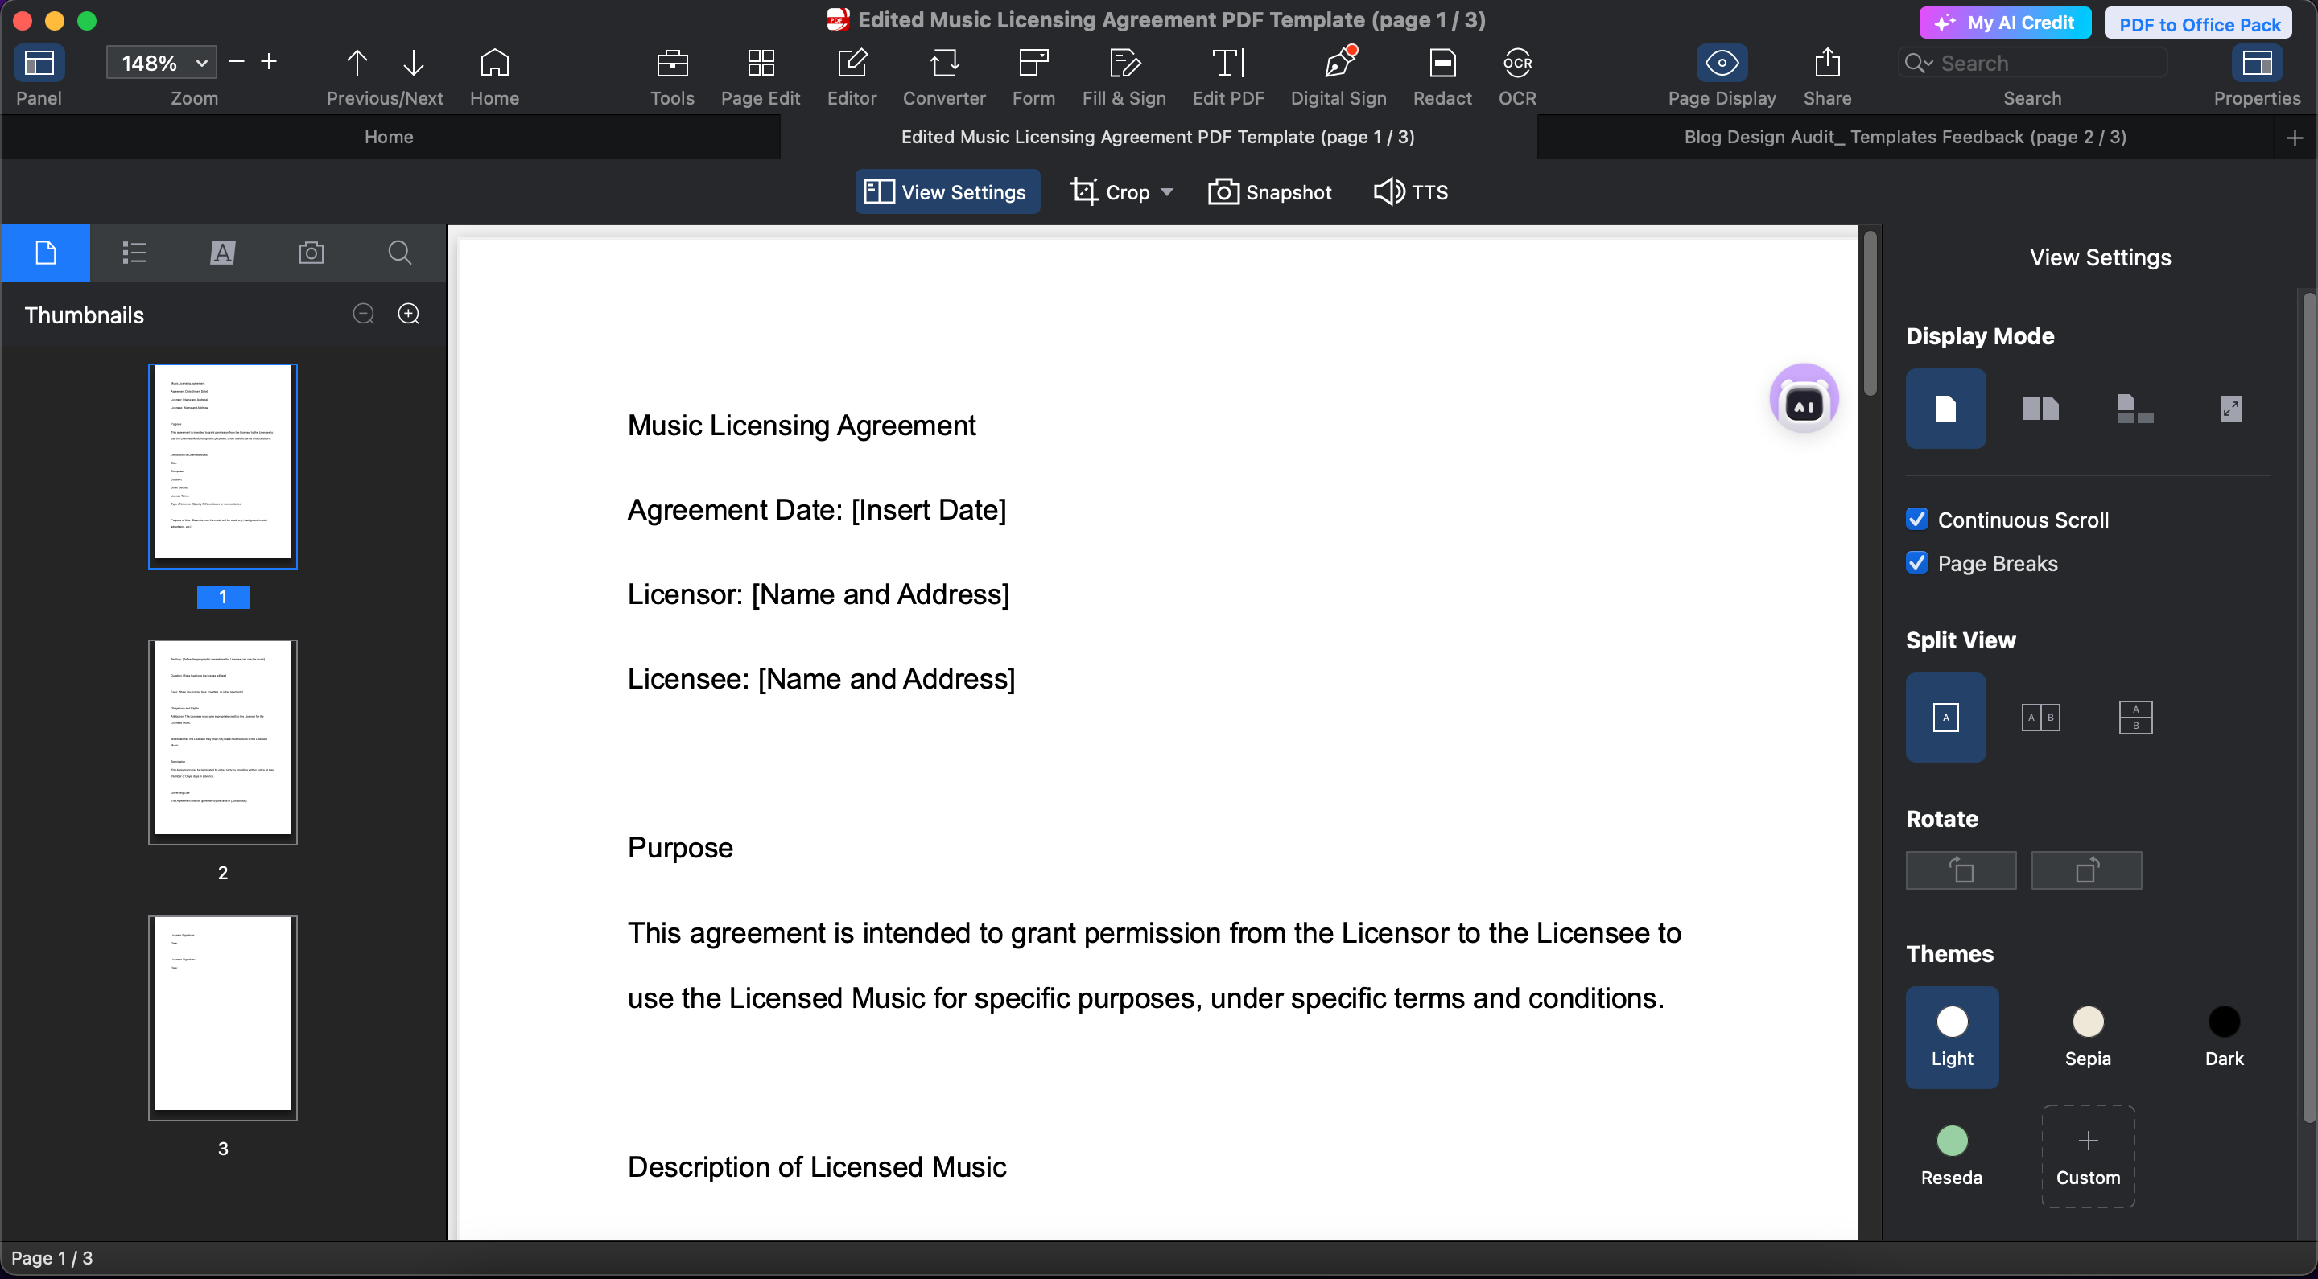
Task: Switch to Blog Design Audit tab
Action: 1904,137
